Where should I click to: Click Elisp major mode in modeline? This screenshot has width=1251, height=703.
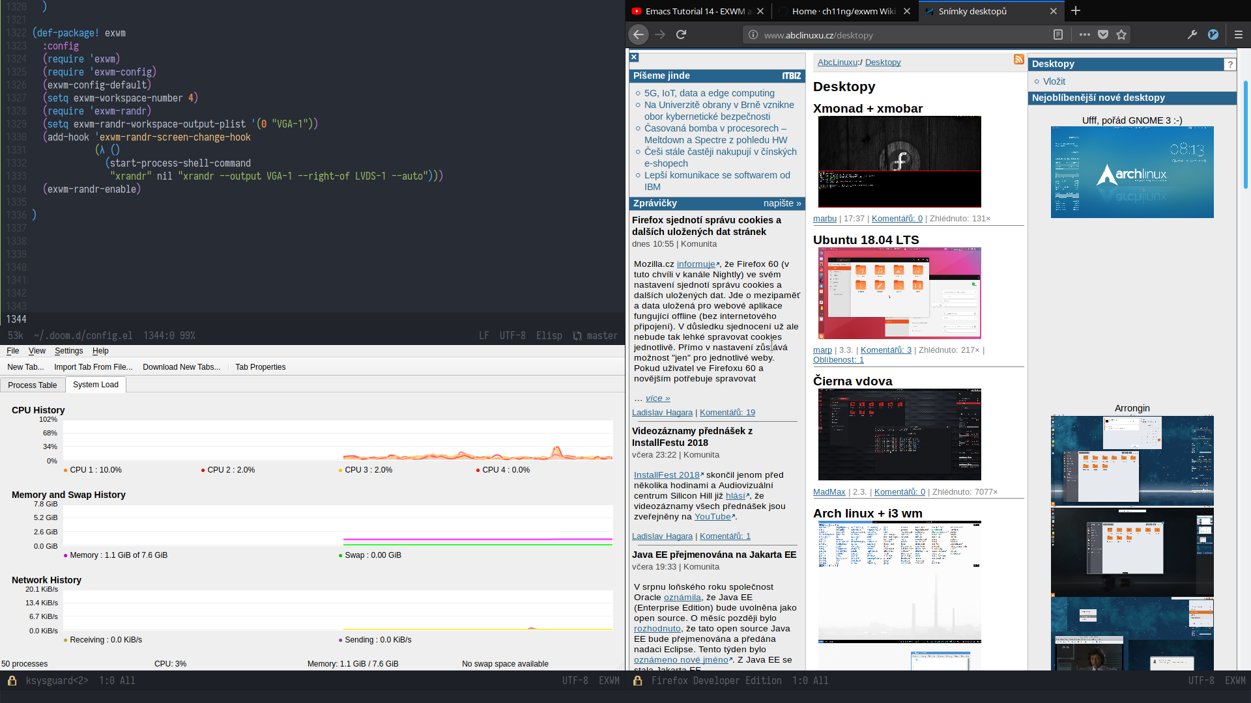(x=549, y=336)
